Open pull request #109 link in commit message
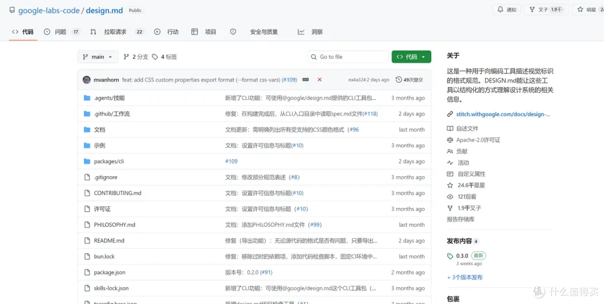The image size is (604, 304). (289, 80)
